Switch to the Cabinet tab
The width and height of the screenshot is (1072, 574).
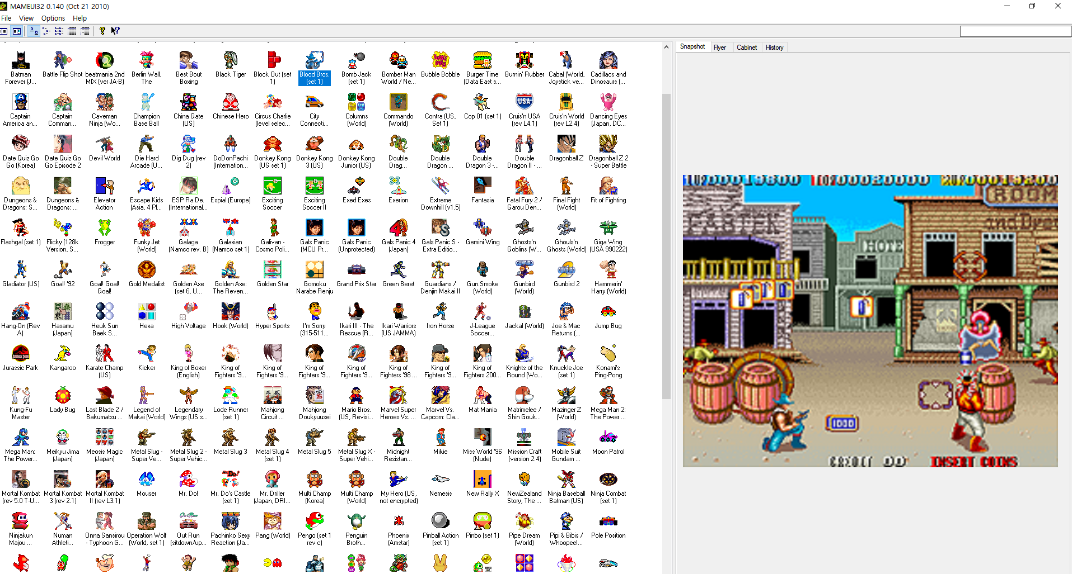coord(747,48)
